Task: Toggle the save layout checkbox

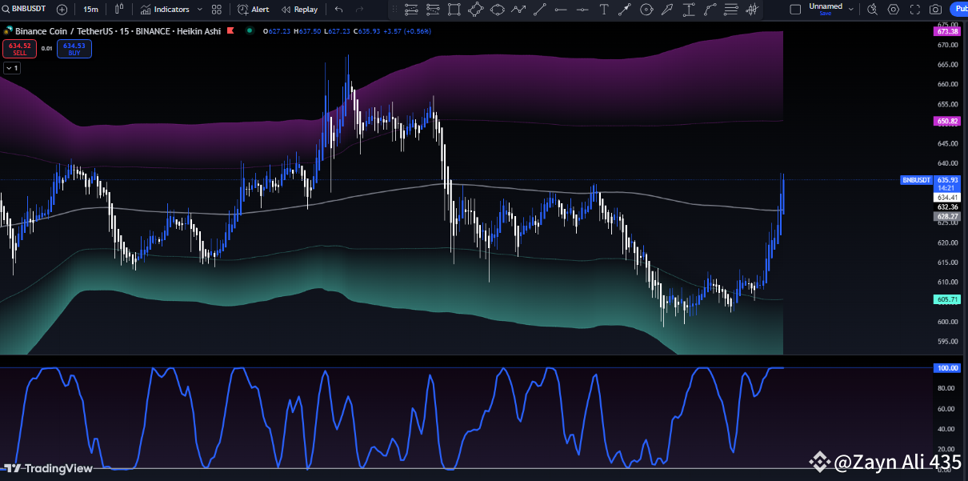Action: [795, 9]
